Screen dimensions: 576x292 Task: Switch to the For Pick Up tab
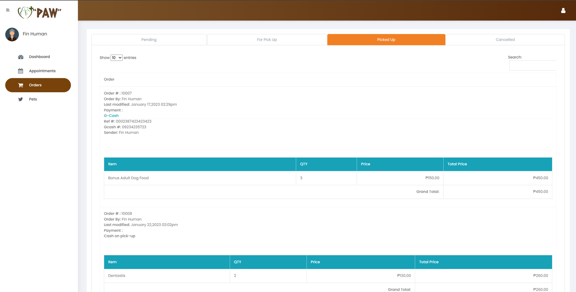267,40
